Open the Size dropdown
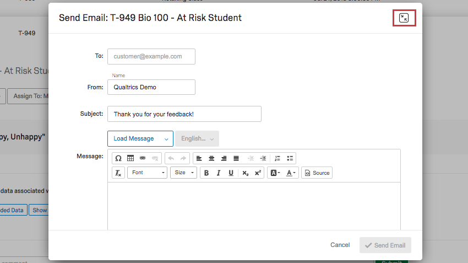The width and height of the screenshot is (468, 263). (x=183, y=173)
